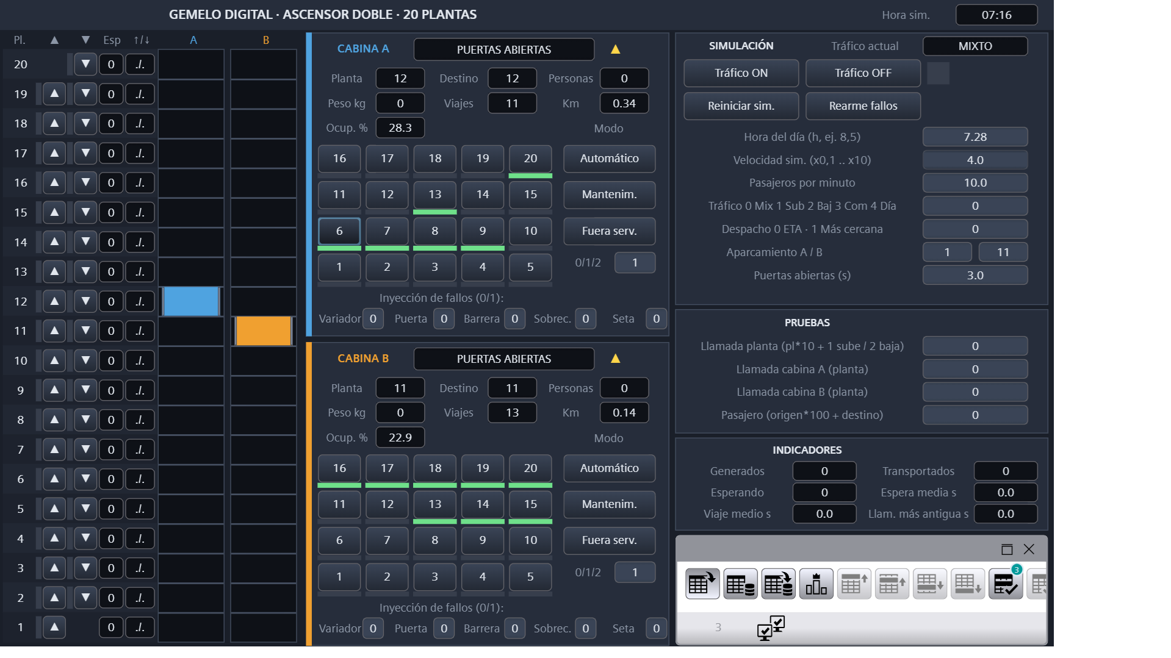Click Cabina A yellow warning triangle
The image size is (1171, 658).
pyautogui.click(x=615, y=49)
